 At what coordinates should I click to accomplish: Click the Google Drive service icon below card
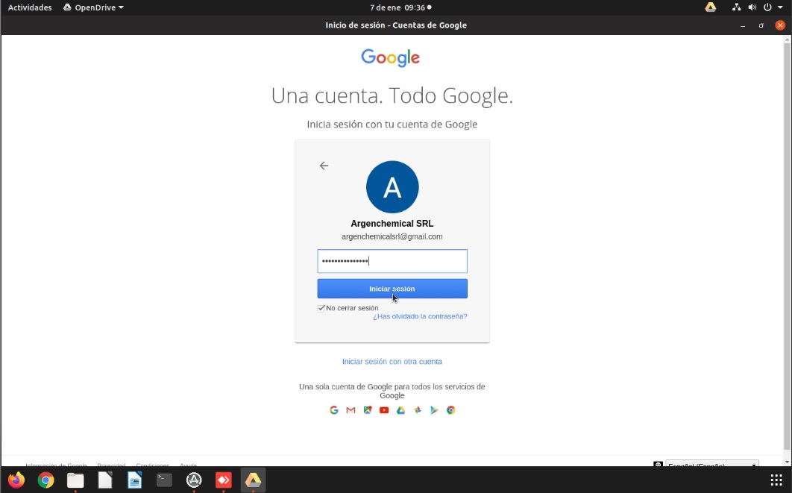pyautogui.click(x=400, y=410)
